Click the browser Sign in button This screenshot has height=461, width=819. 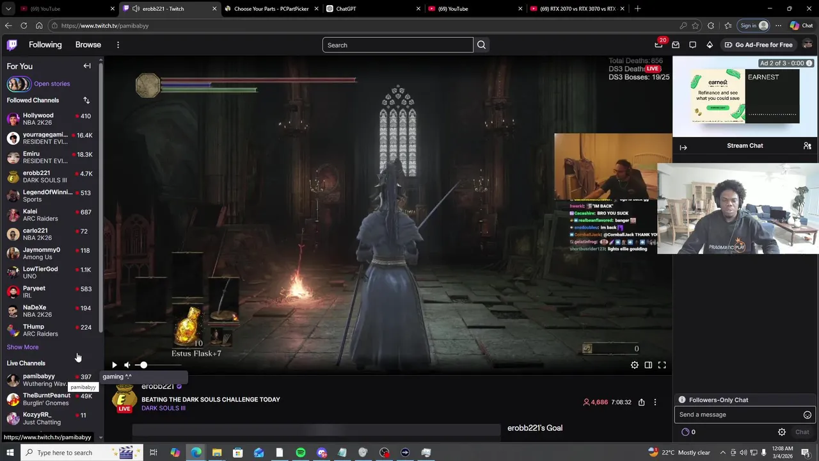[754, 26]
